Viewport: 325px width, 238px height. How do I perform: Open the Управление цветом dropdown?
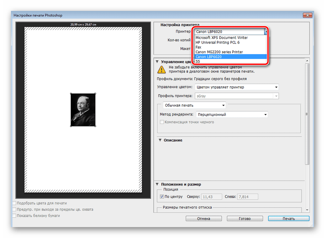click(x=236, y=87)
